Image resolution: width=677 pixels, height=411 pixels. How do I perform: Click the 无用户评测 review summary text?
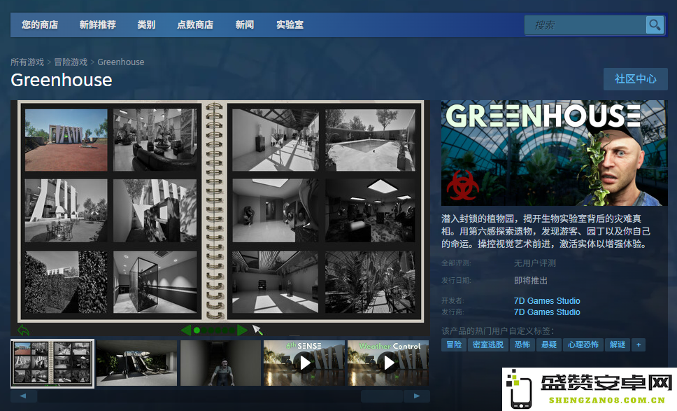[535, 263]
